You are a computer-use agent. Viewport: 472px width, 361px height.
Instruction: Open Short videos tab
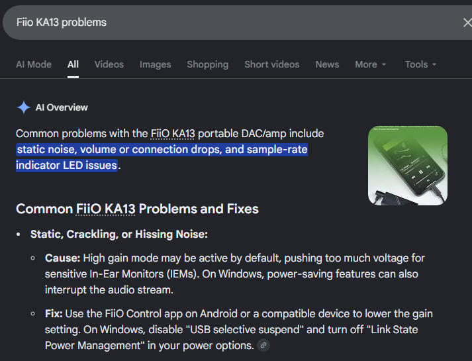tap(272, 64)
